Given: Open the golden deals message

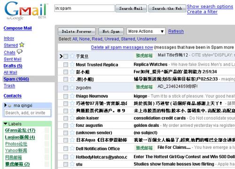Looking at the screenshot, I should [x=146, y=125].
